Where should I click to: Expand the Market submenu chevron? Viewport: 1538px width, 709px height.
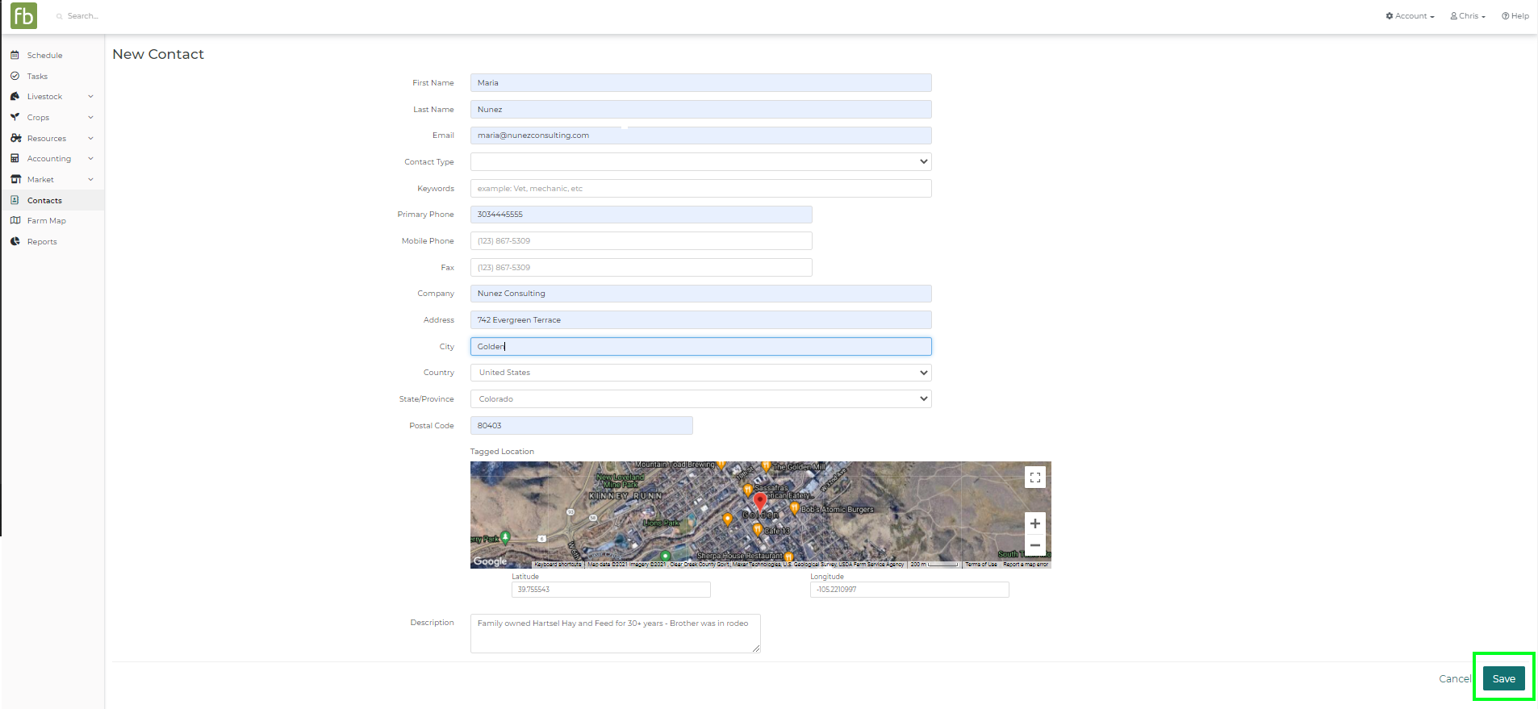pyautogui.click(x=90, y=179)
